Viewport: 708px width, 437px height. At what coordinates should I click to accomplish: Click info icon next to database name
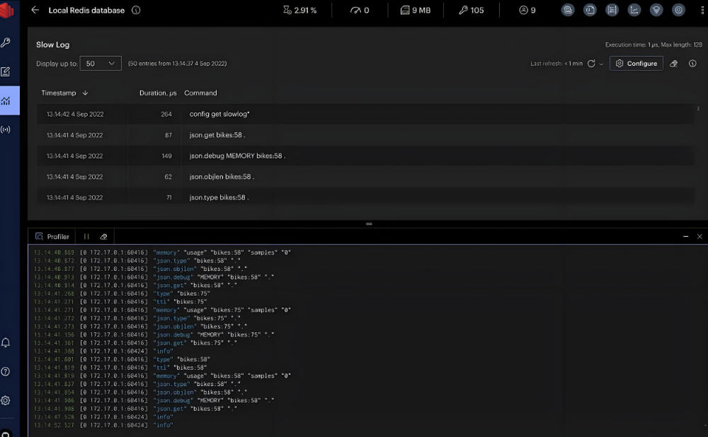pos(136,11)
